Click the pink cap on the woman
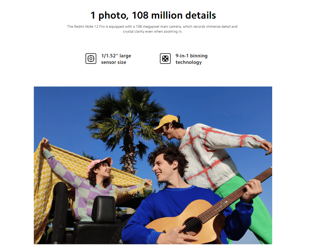Screen dimensions: 309x252 [x=99, y=163]
